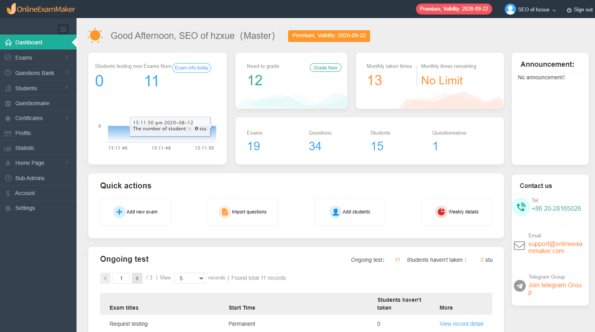The width and height of the screenshot is (595, 332).
Task: Click the red pie chart Weekly details icon
Action: point(441,212)
